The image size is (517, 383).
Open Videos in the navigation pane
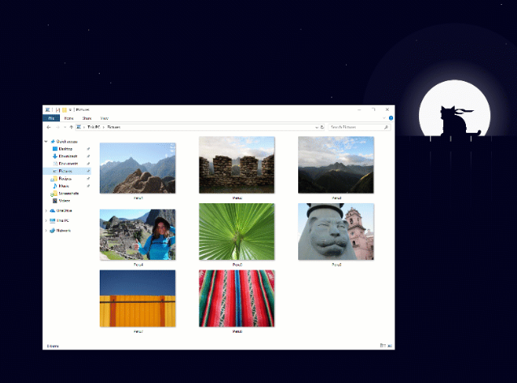coord(64,201)
